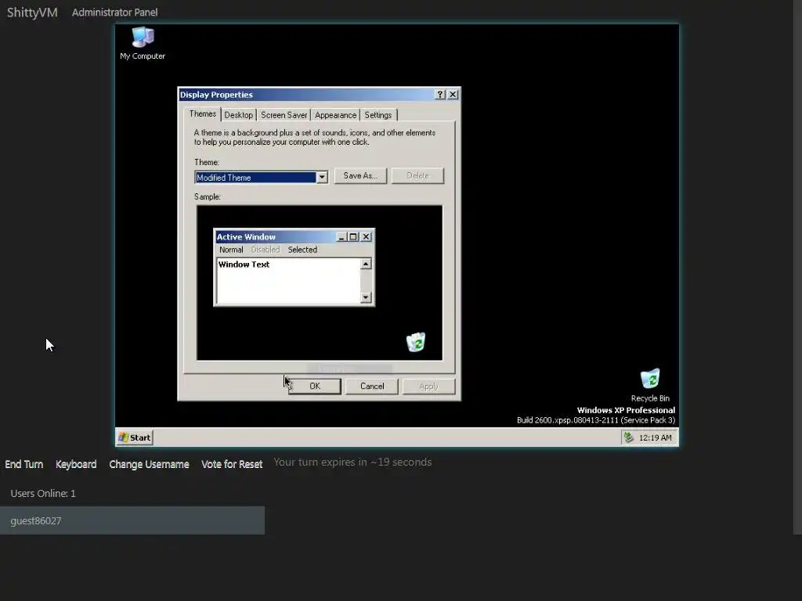Click the Display Properties help question mark button
Screen dimensions: 802x601
[440, 95]
